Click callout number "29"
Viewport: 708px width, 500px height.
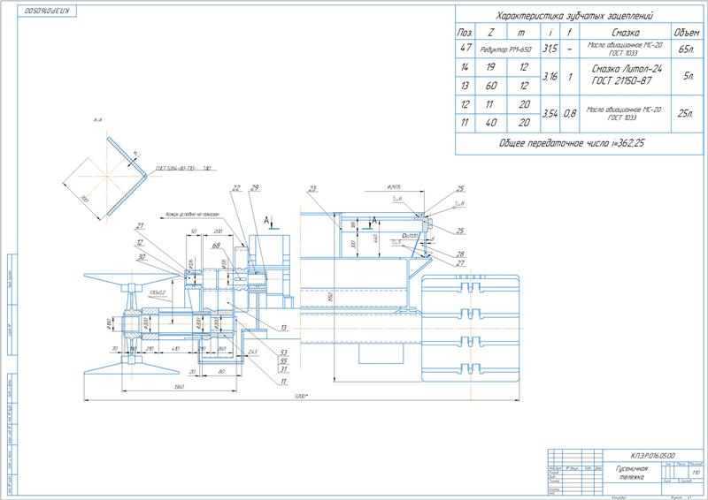pos(254,188)
